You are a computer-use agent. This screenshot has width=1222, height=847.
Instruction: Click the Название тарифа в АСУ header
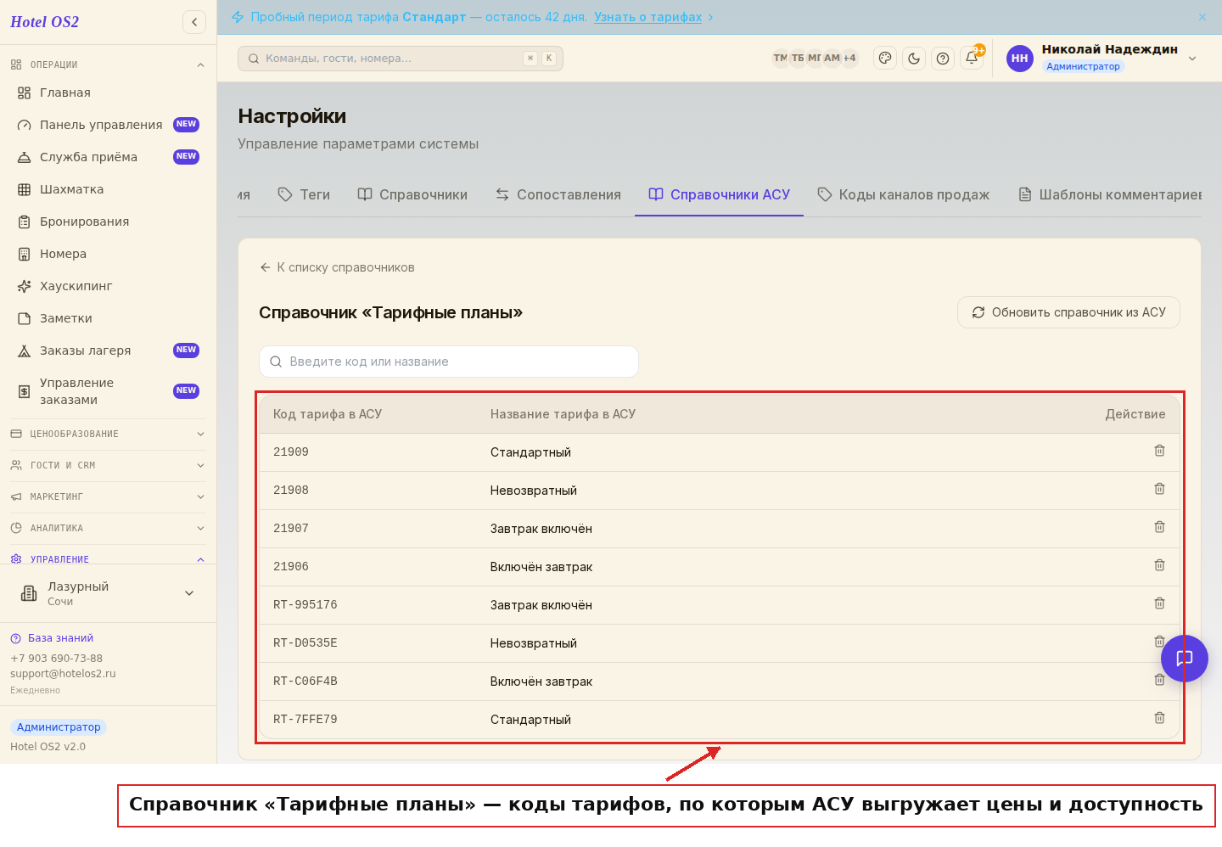(563, 414)
